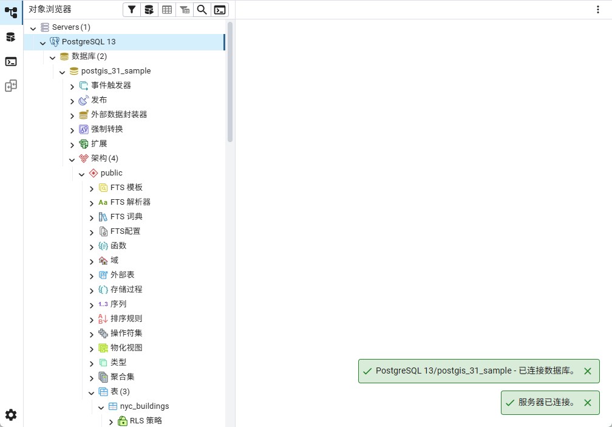Expand the 外部数据封装器 node
The image size is (612, 427).
tap(72, 115)
